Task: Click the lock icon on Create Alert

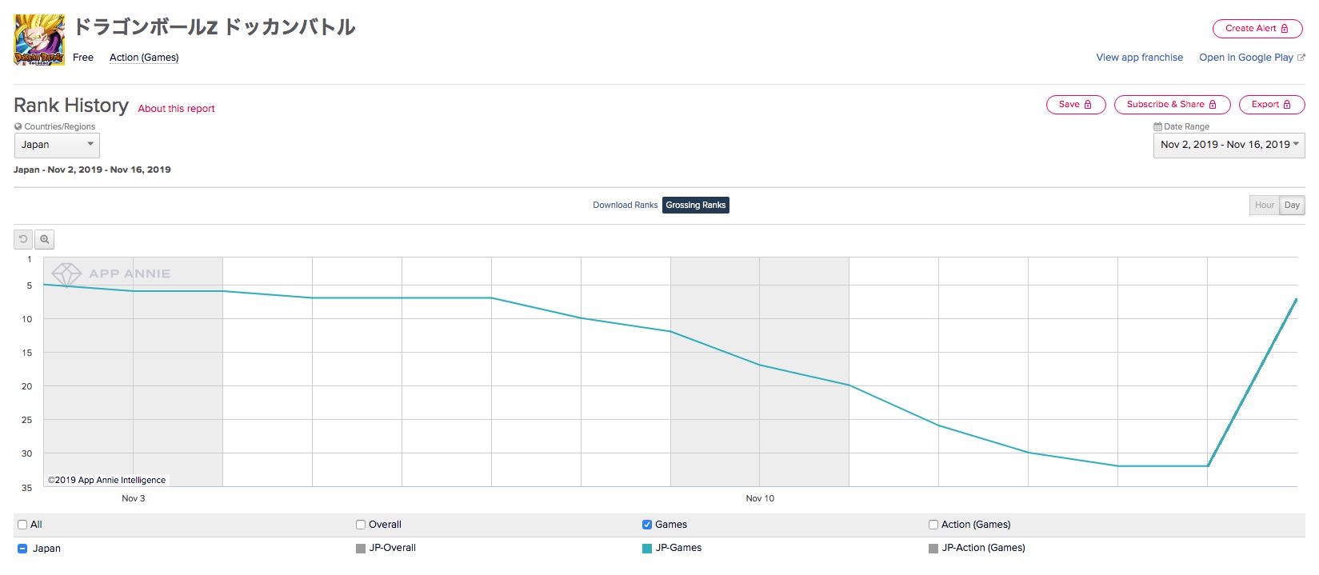Action: pos(1285,29)
